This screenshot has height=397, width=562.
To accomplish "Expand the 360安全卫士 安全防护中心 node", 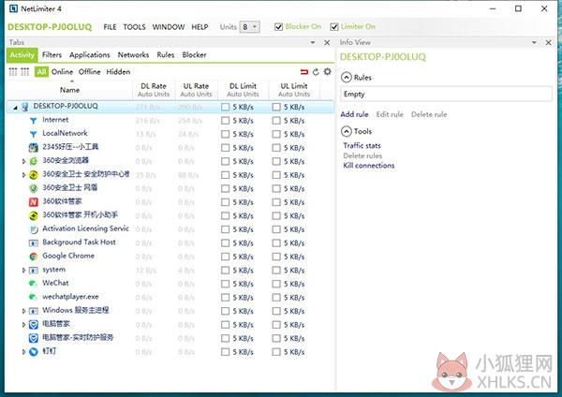I will coord(24,175).
